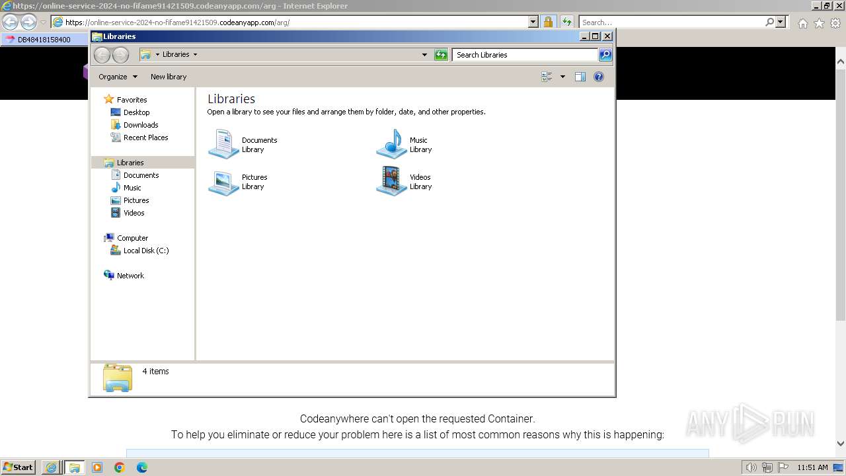The width and height of the screenshot is (846, 476).
Task: Click the IE search magnifier icon
Action: tap(769, 22)
